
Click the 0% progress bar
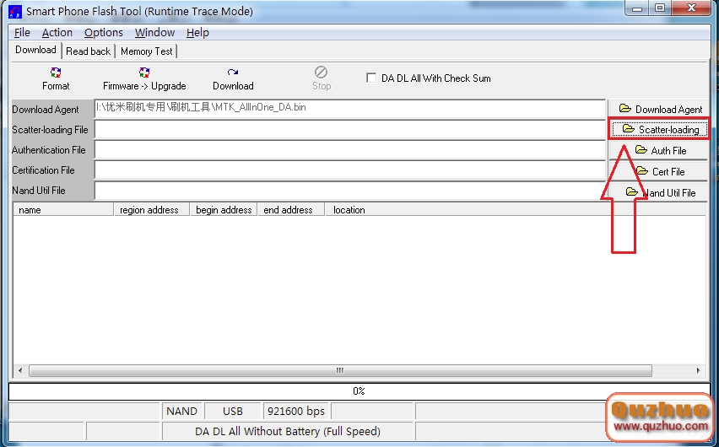359,391
